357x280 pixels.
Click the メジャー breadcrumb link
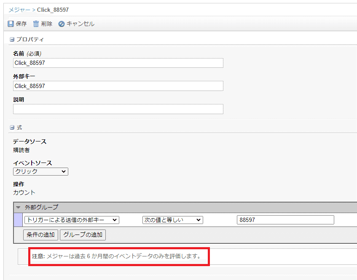pyautogui.click(x=19, y=10)
